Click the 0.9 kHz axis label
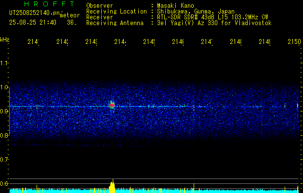 [4, 111]
